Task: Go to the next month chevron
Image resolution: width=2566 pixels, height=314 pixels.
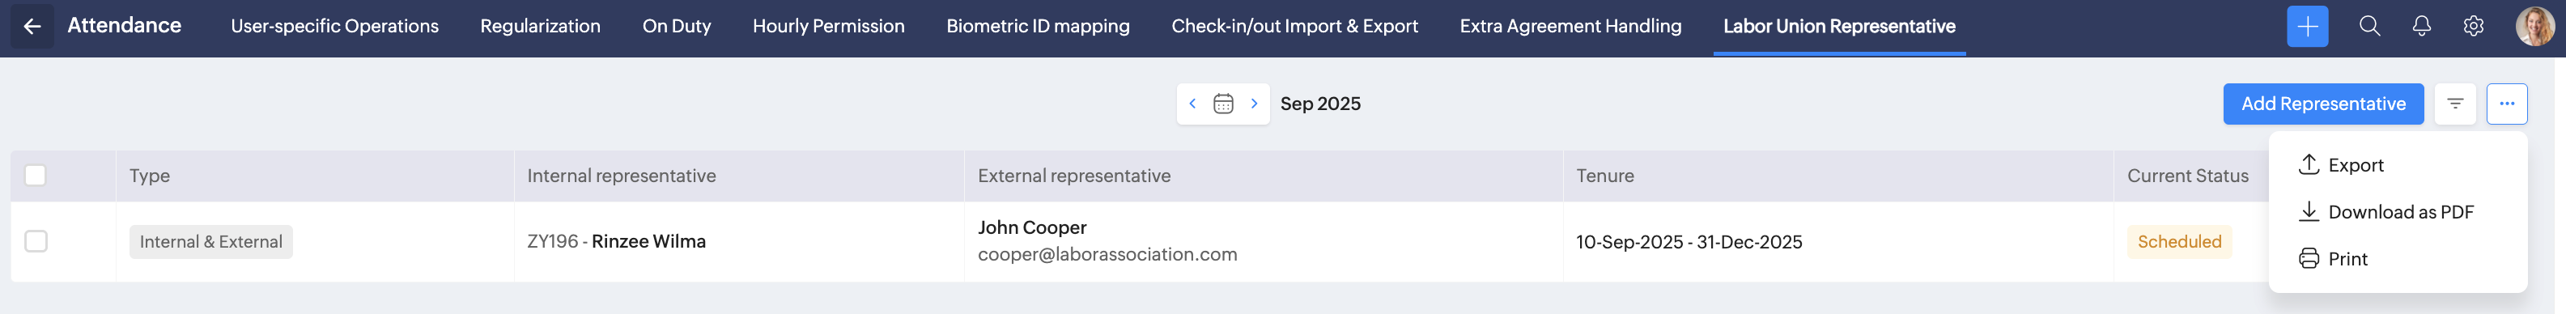Action: [x=1254, y=104]
